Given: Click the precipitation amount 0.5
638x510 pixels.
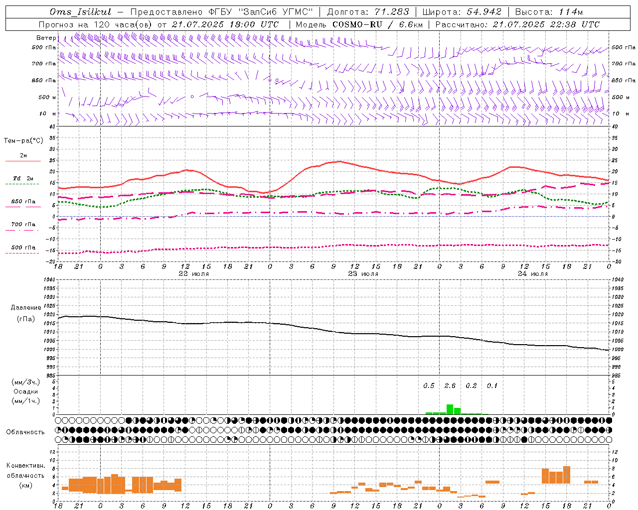Looking at the screenshot, I should tap(429, 385).
